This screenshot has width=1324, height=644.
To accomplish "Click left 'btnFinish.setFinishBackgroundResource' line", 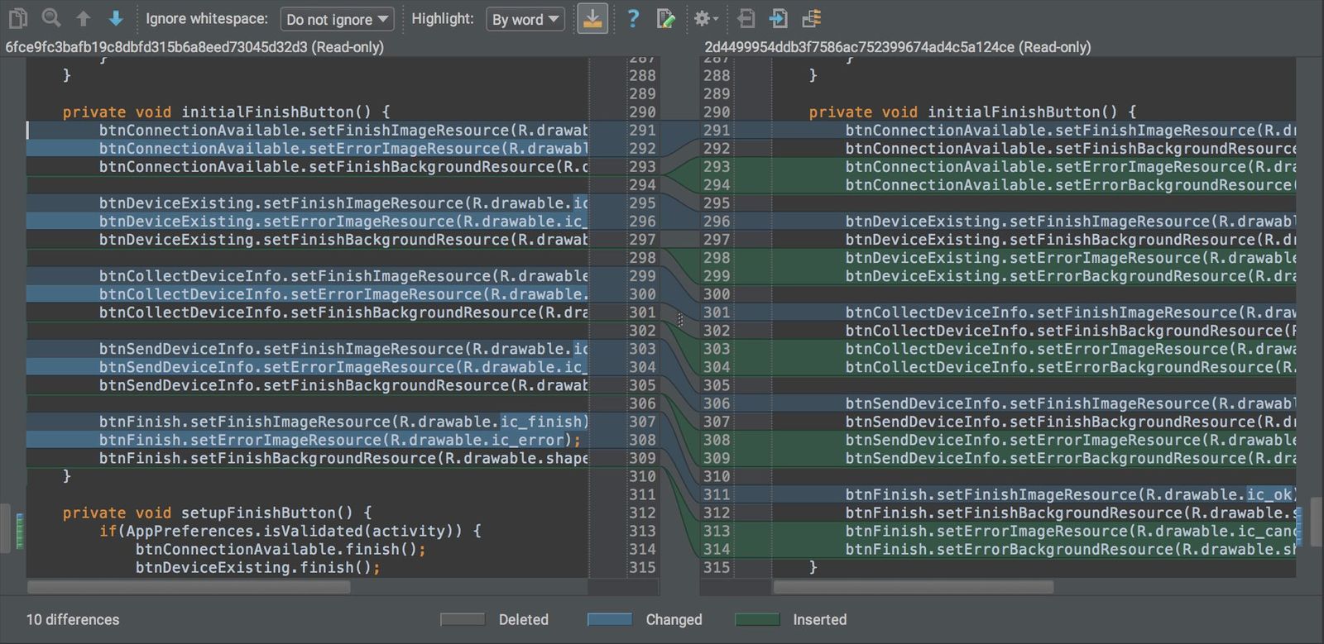I will (343, 458).
